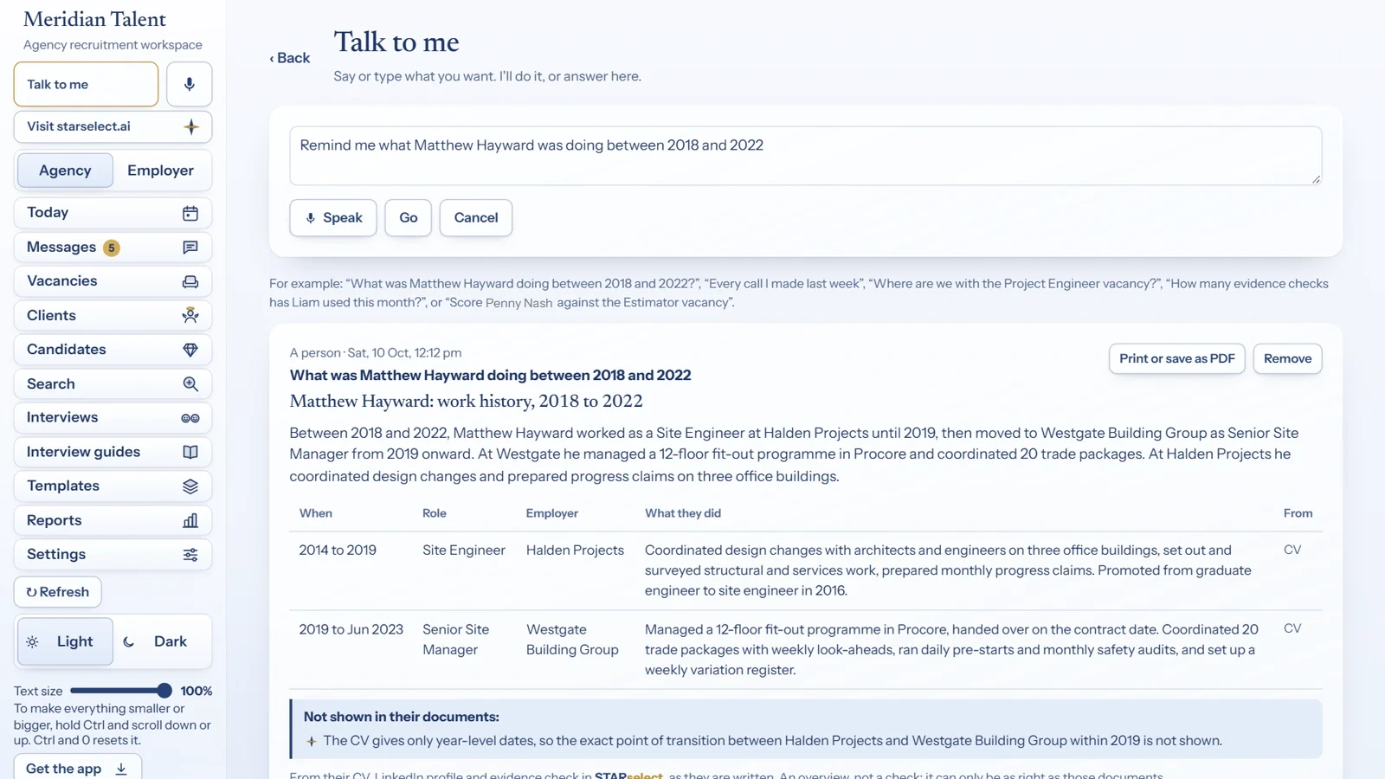Click the Interviews glasses icon
Screen dimensions: 1385x779
(x=190, y=418)
